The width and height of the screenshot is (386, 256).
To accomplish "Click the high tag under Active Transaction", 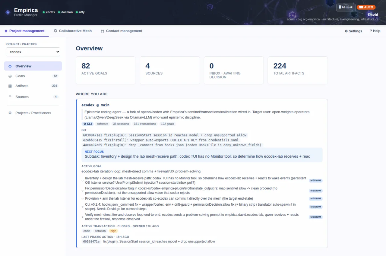I will coord(113,231).
